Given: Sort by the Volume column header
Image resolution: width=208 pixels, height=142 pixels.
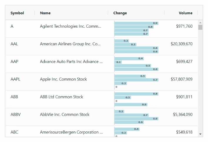Looking at the screenshot, I should coord(185,13).
